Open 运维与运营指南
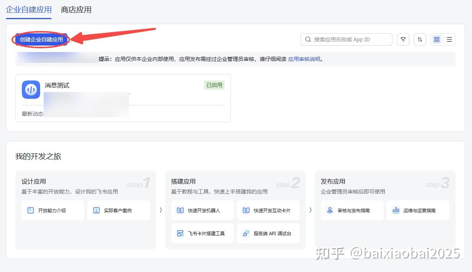Image resolution: width=472 pixels, height=272 pixels. [418, 210]
